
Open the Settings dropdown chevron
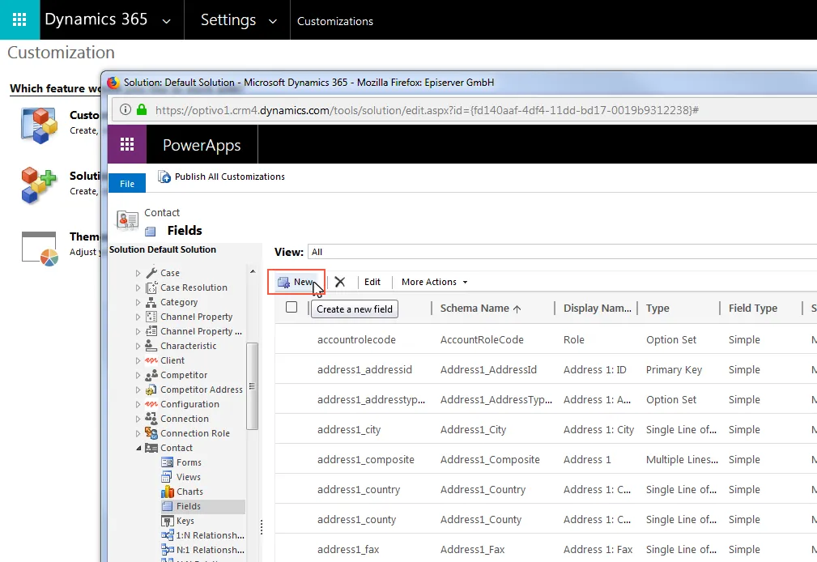273,21
